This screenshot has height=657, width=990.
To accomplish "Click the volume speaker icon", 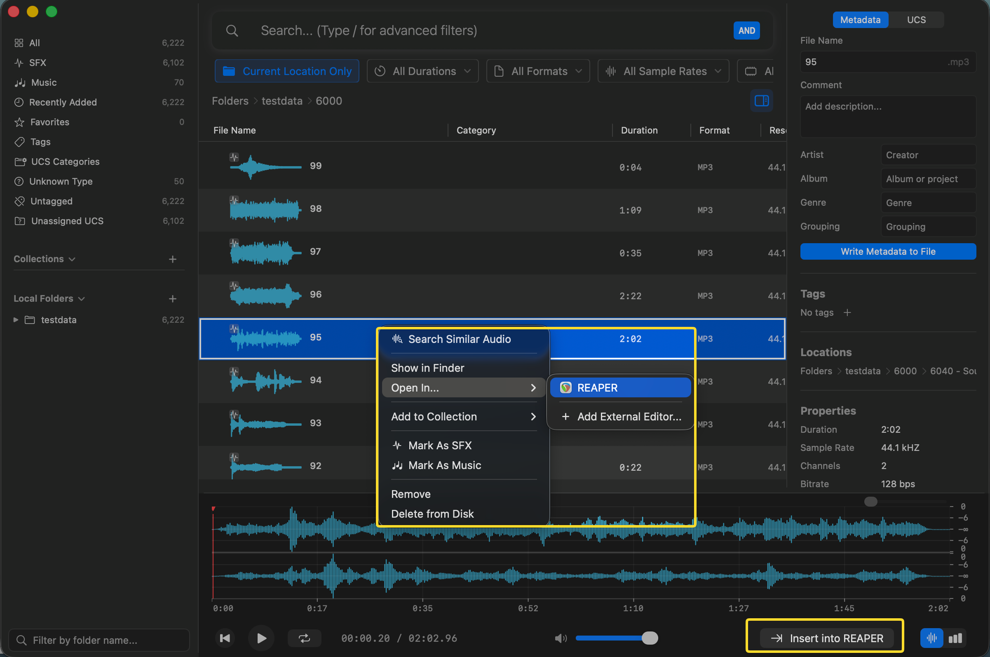I will coord(561,638).
